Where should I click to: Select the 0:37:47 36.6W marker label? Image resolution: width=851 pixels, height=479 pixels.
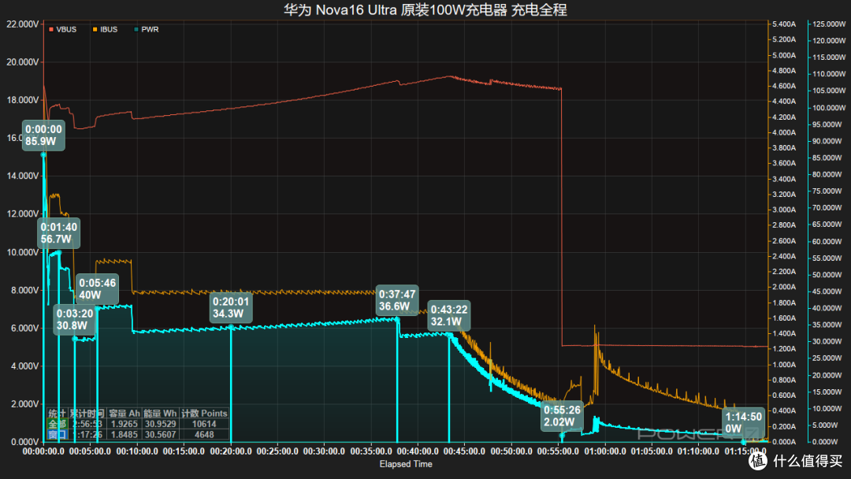click(397, 300)
